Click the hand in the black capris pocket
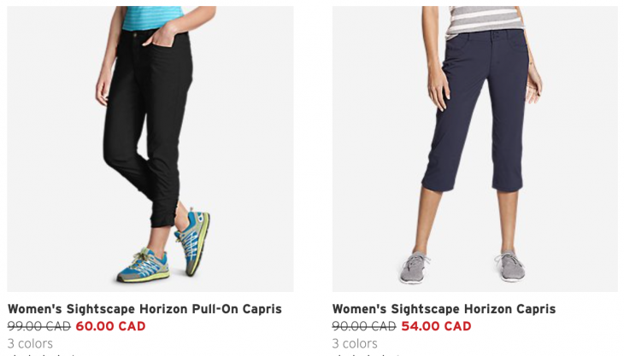 (162, 38)
